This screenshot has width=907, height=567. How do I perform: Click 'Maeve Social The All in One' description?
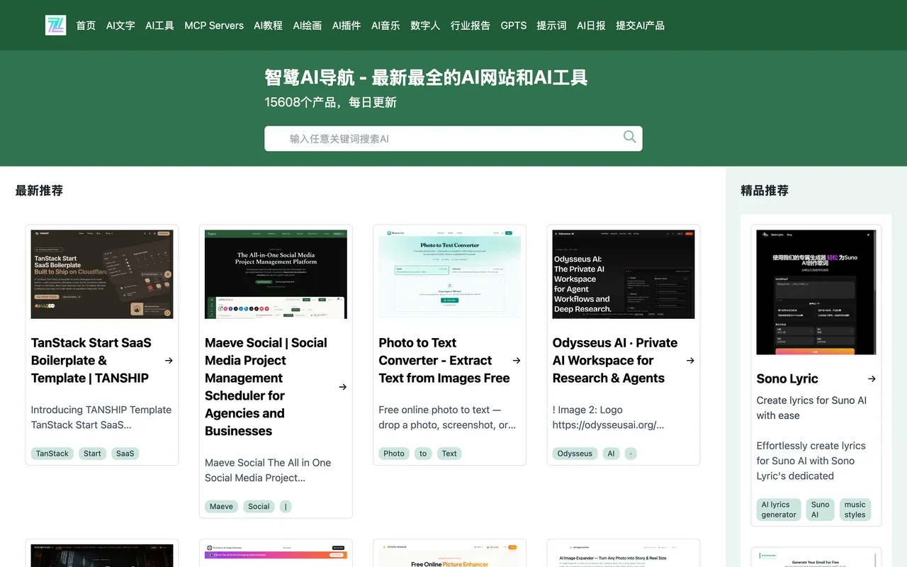[x=268, y=470]
